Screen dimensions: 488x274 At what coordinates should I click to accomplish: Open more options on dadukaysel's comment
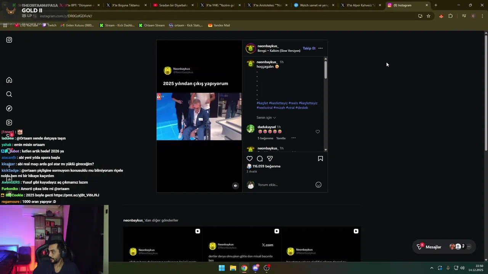pyautogui.click(x=294, y=138)
